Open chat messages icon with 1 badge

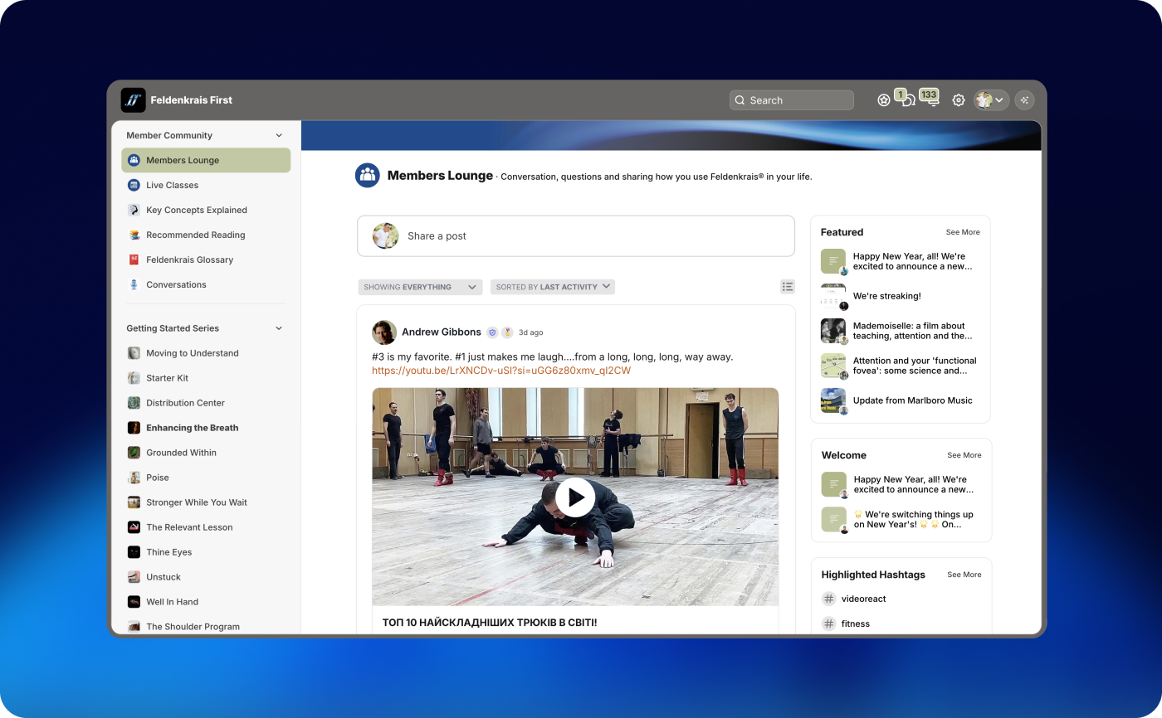tap(908, 100)
